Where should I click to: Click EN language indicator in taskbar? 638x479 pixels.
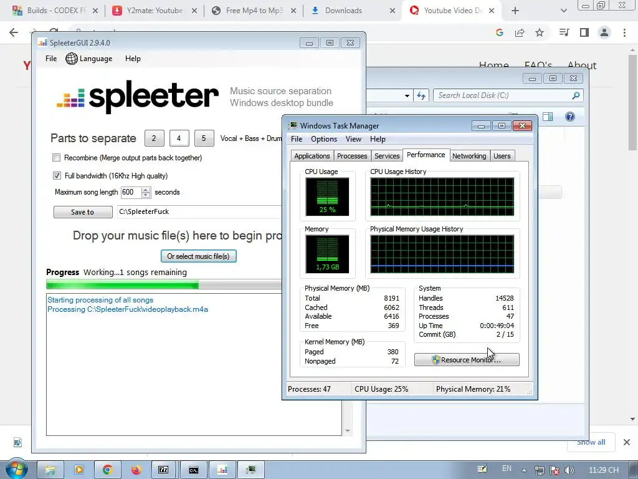(x=507, y=468)
